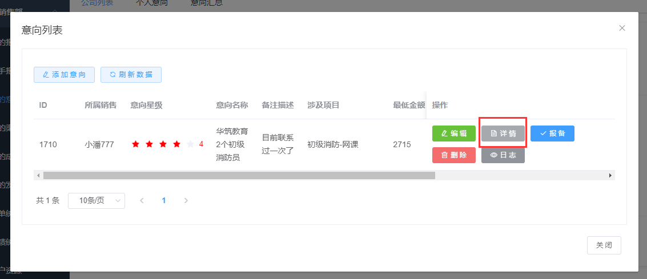This screenshot has height=279, width=647.
Task: Go to previous page using left chevron
Action: pyautogui.click(x=142, y=200)
